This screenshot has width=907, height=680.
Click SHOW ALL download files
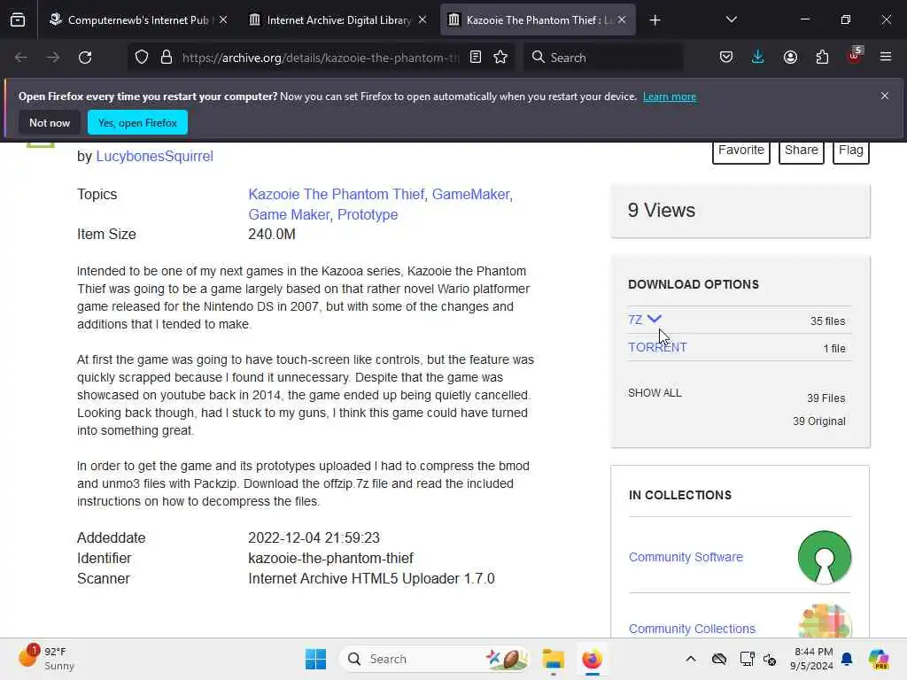coord(655,392)
